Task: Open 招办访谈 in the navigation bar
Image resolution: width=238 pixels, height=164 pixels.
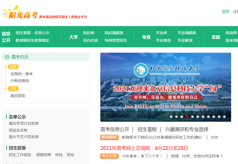Action: (x=91, y=40)
